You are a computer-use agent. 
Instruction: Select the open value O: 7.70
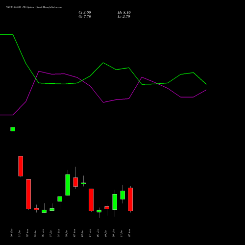point(85,17)
